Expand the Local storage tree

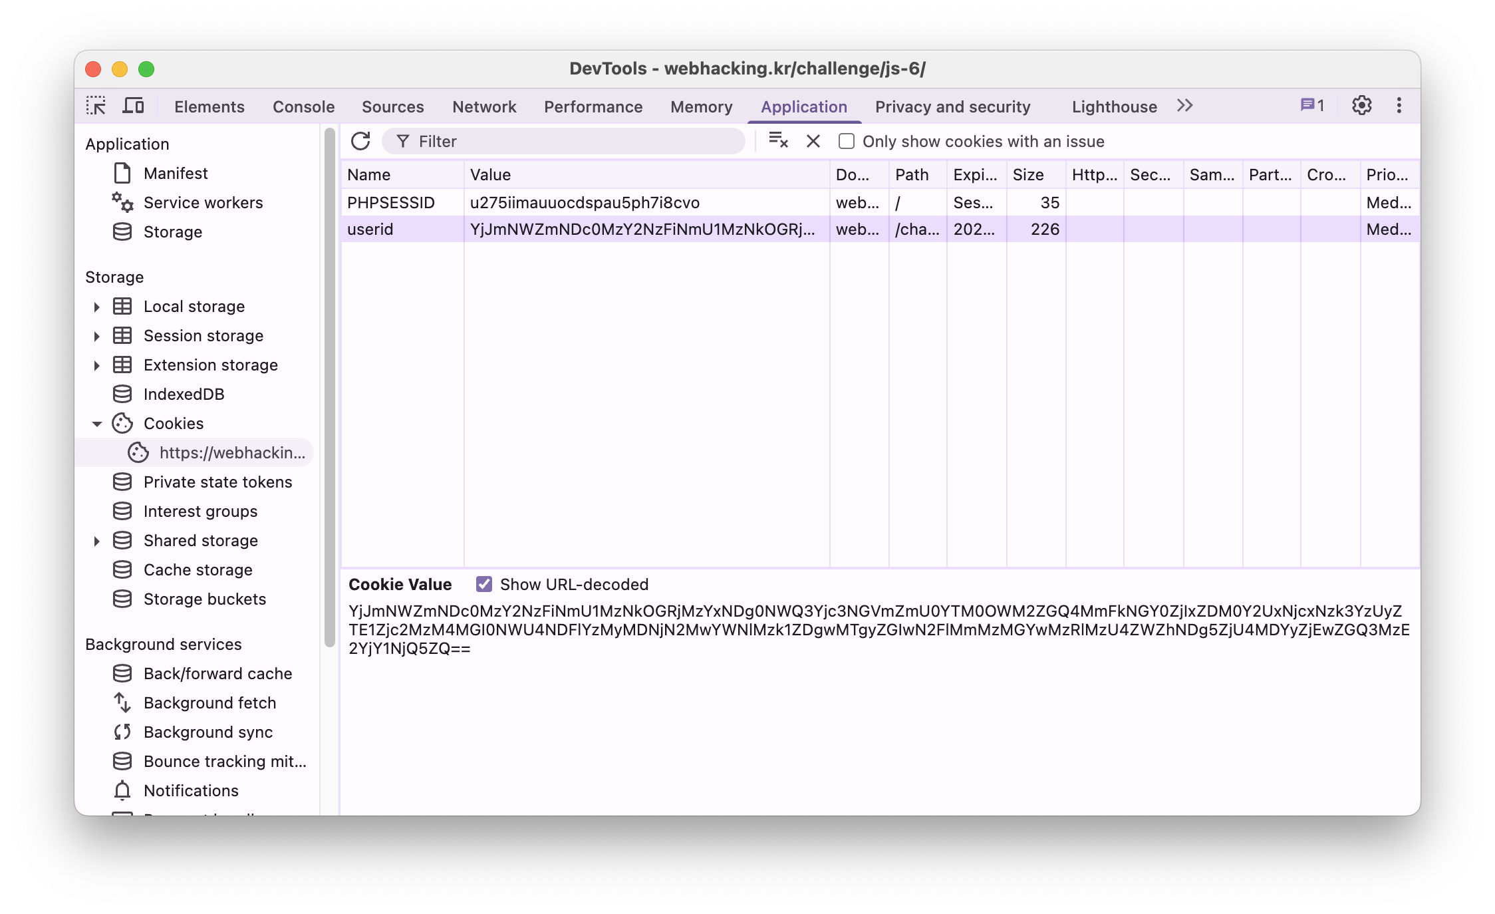(x=97, y=307)
